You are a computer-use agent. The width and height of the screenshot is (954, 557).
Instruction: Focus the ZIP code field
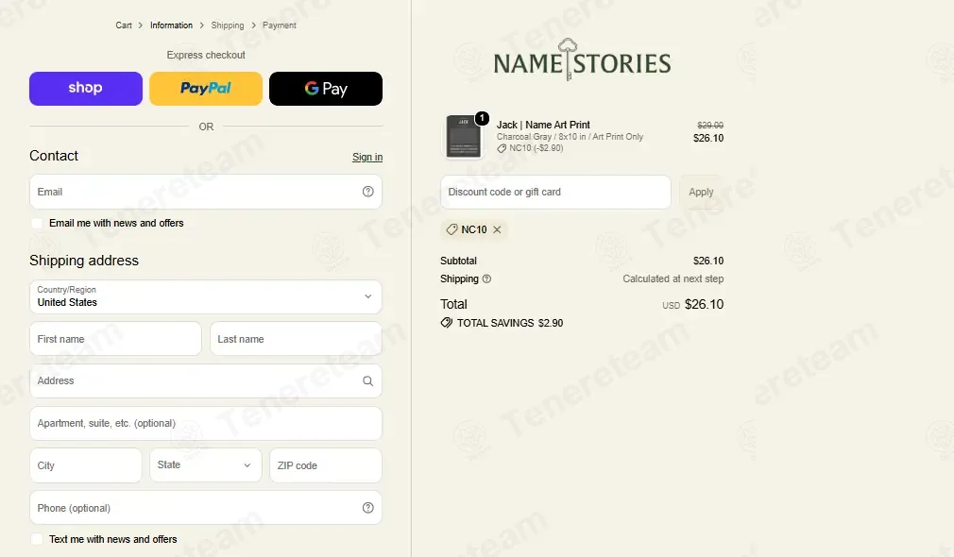pyautogui.click(x=326, y=465)
